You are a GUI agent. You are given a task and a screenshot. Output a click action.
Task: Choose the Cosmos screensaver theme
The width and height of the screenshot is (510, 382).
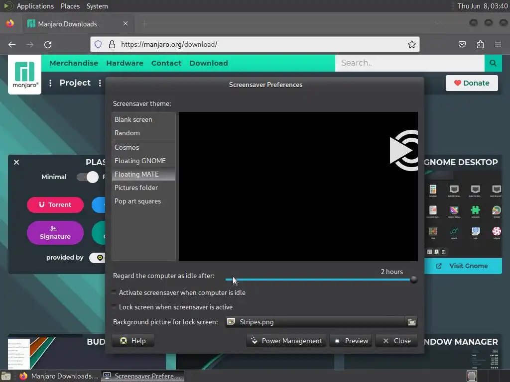(x=143, y=147)
